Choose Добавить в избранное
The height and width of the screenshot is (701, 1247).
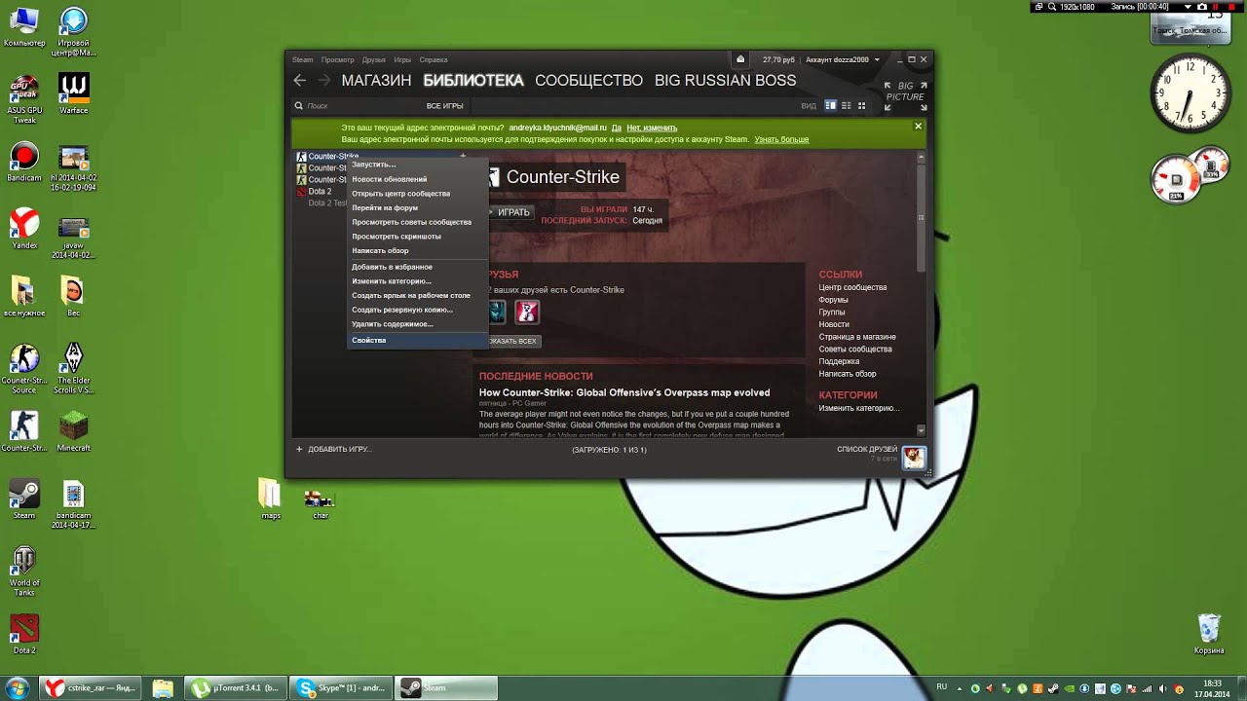point(417,267)
